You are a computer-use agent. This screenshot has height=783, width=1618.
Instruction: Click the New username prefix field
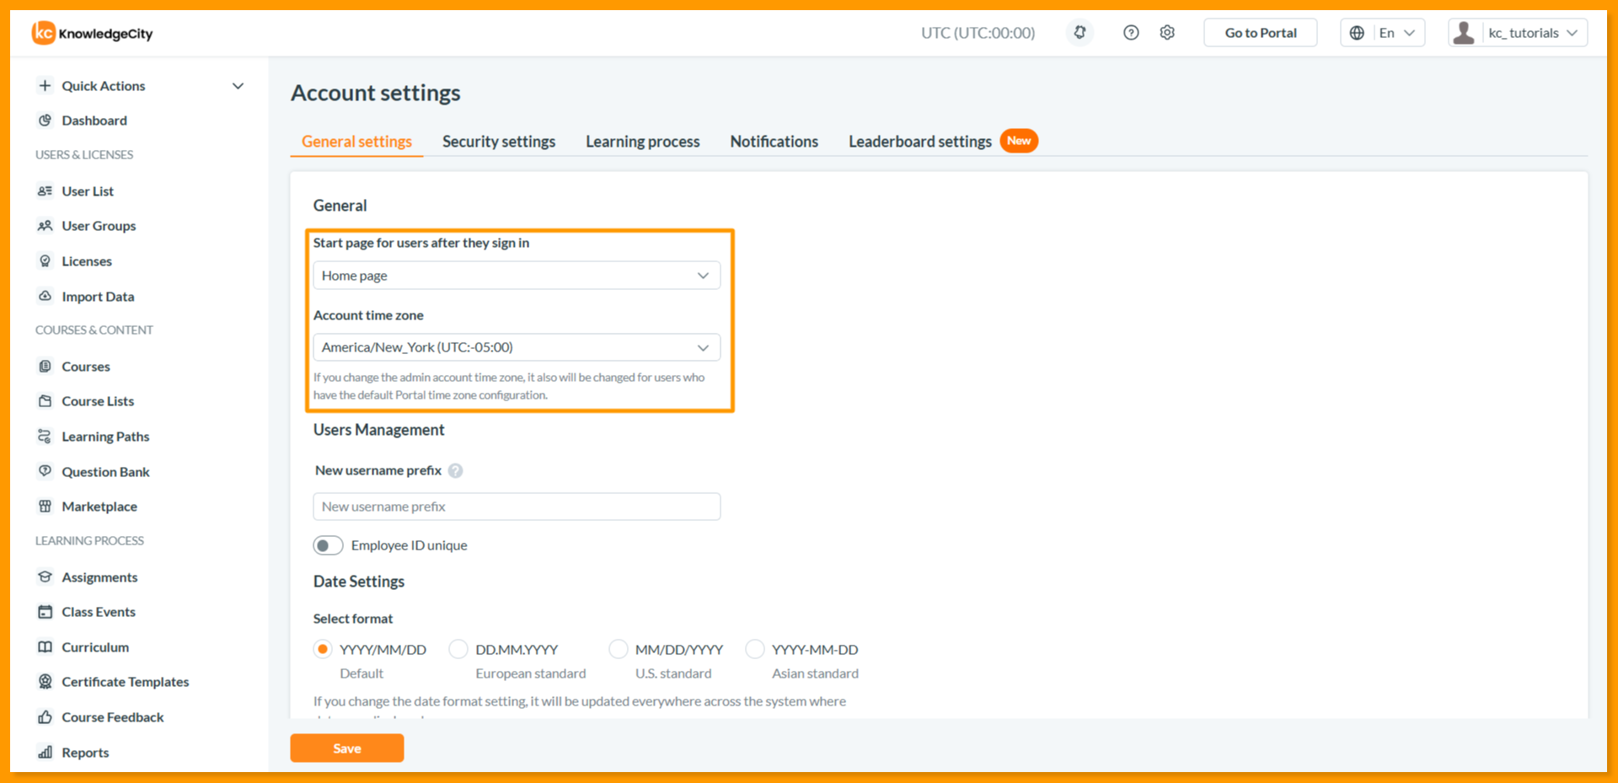coord(517,507)
